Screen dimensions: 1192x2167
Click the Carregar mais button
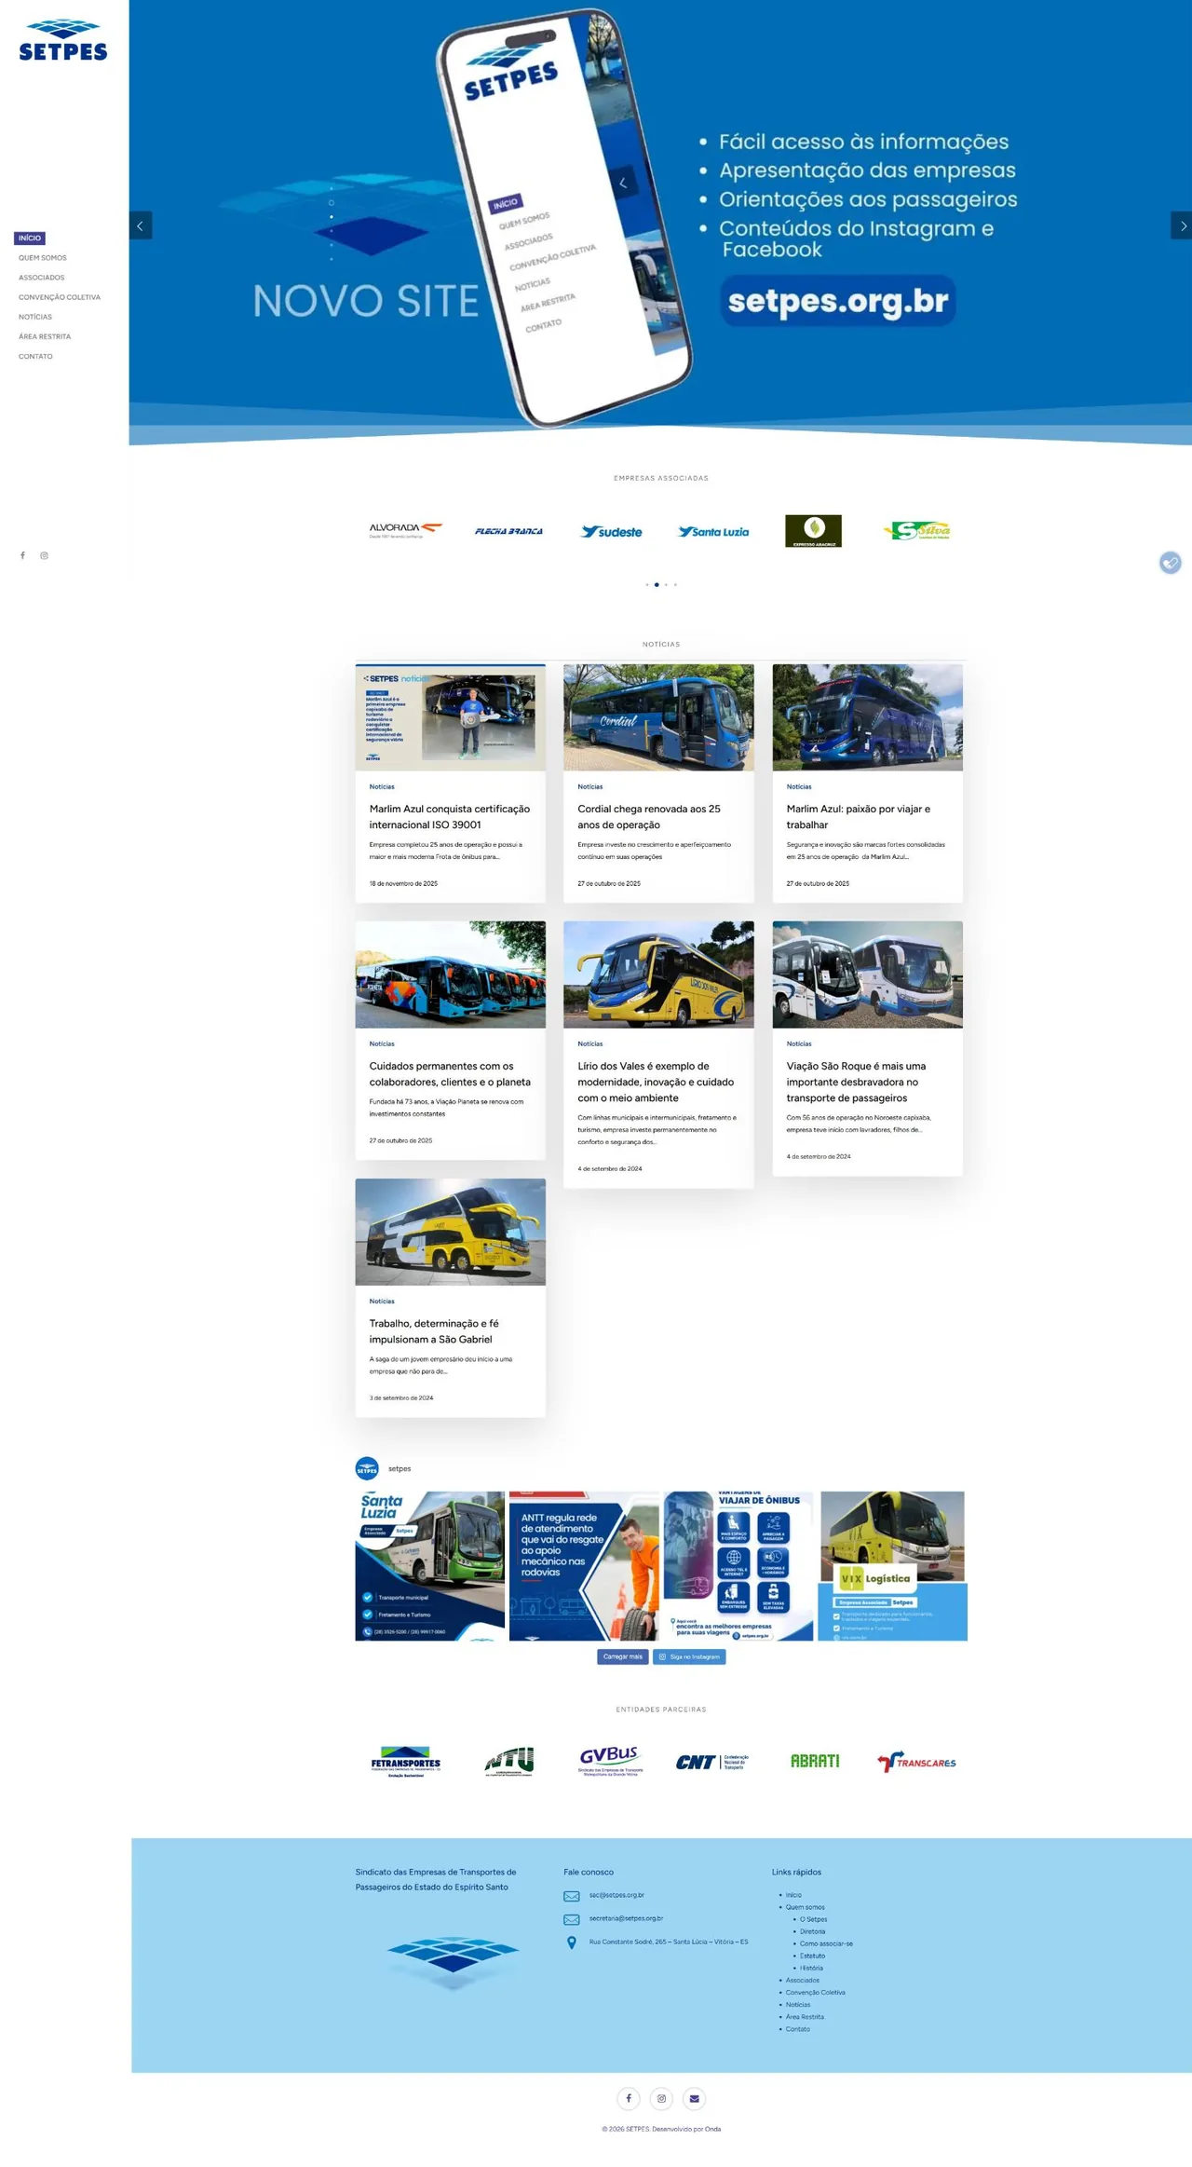[x=623, y=1656]
